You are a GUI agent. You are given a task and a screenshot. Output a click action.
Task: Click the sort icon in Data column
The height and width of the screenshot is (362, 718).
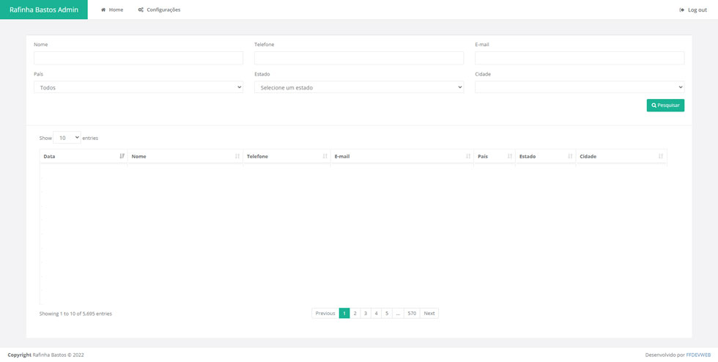coord(122,156)
